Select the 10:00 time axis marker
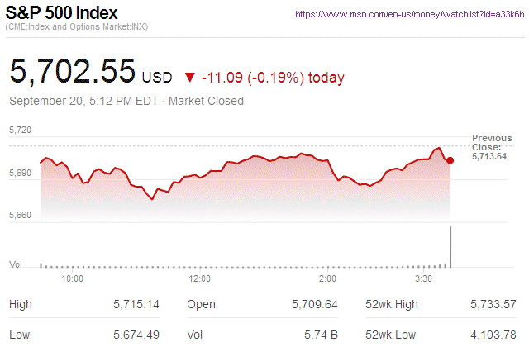Image resolution: width=529 pixels, height=347 pixels. 73,279
